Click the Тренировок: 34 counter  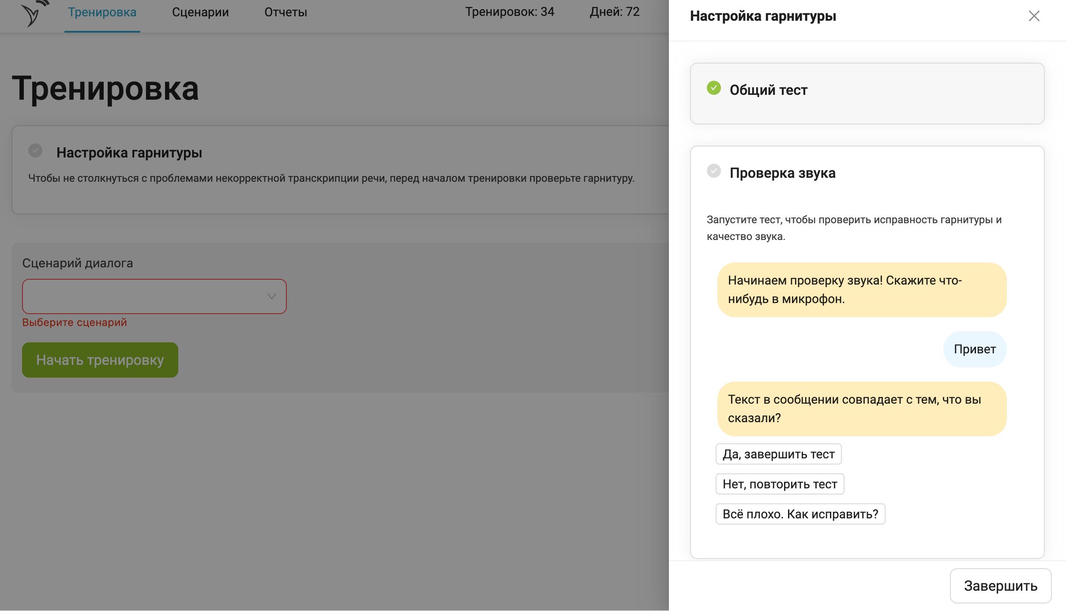pyautogui.click(x=509, y=12)
